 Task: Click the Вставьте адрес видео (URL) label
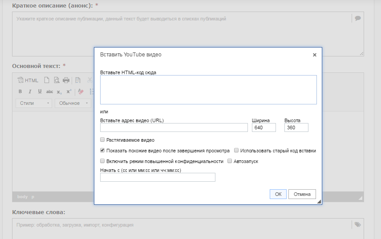click(x=132, y=120)
